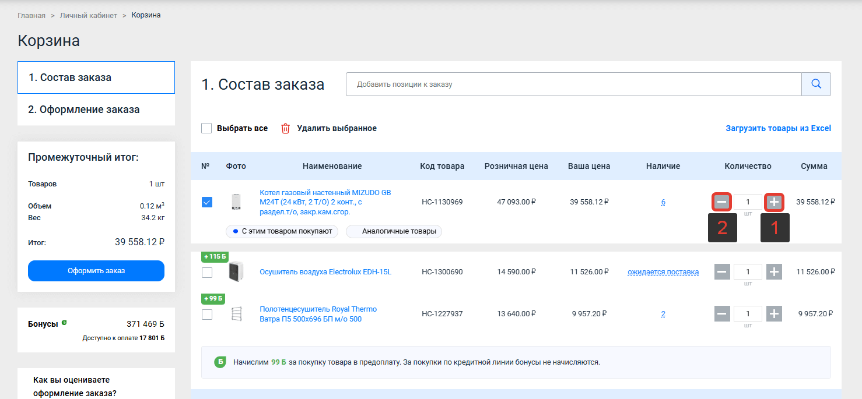The height and width of the screenshot is (399, 862).
Task: Check the 'Выбрать все' checkbox
Action: coord(206,129)
